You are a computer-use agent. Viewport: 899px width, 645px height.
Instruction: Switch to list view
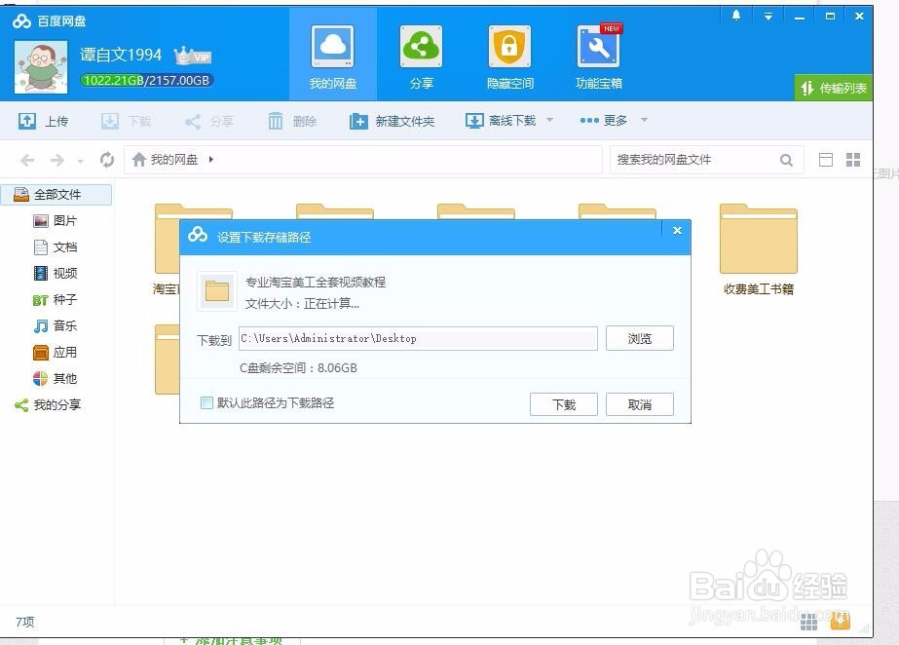pyautogui.click(x=826, y=160)
